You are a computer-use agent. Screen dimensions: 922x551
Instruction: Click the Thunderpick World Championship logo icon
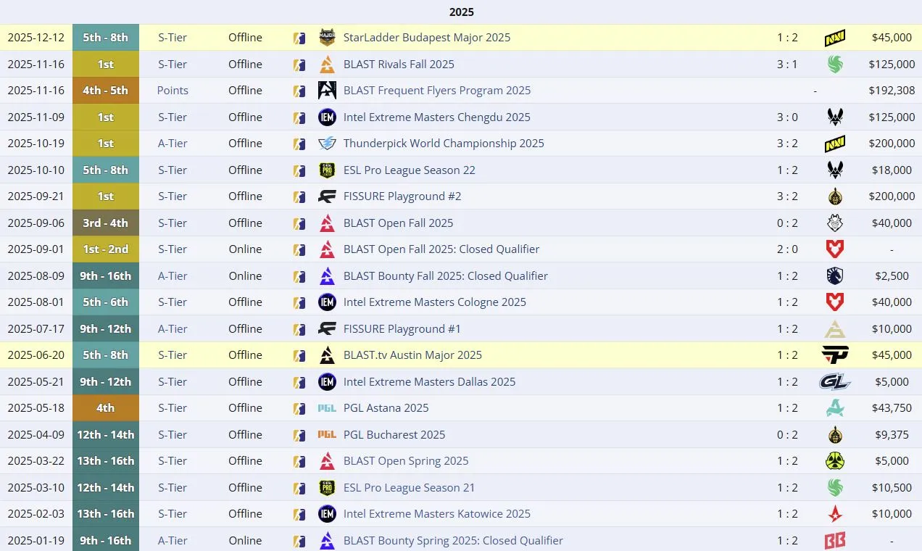tap(327, 144)
